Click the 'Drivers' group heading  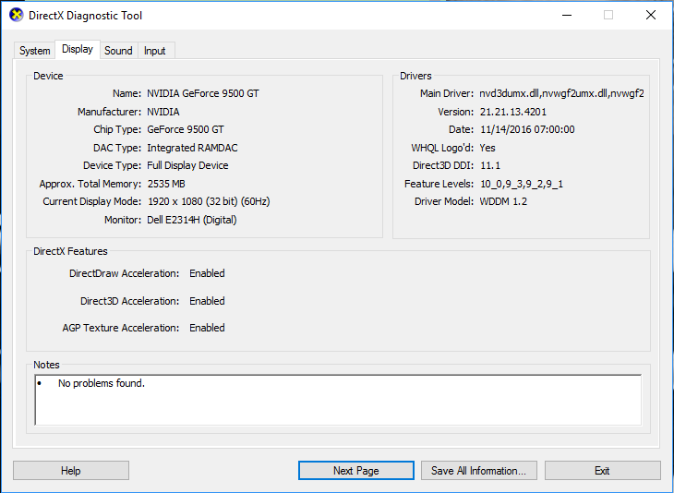click(x=415, y=76)
